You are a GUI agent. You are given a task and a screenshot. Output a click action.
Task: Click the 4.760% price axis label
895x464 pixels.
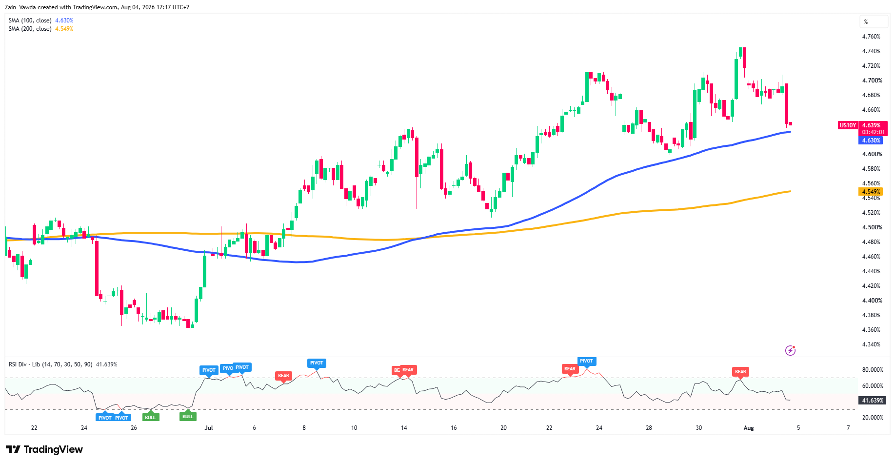[871, 37]
